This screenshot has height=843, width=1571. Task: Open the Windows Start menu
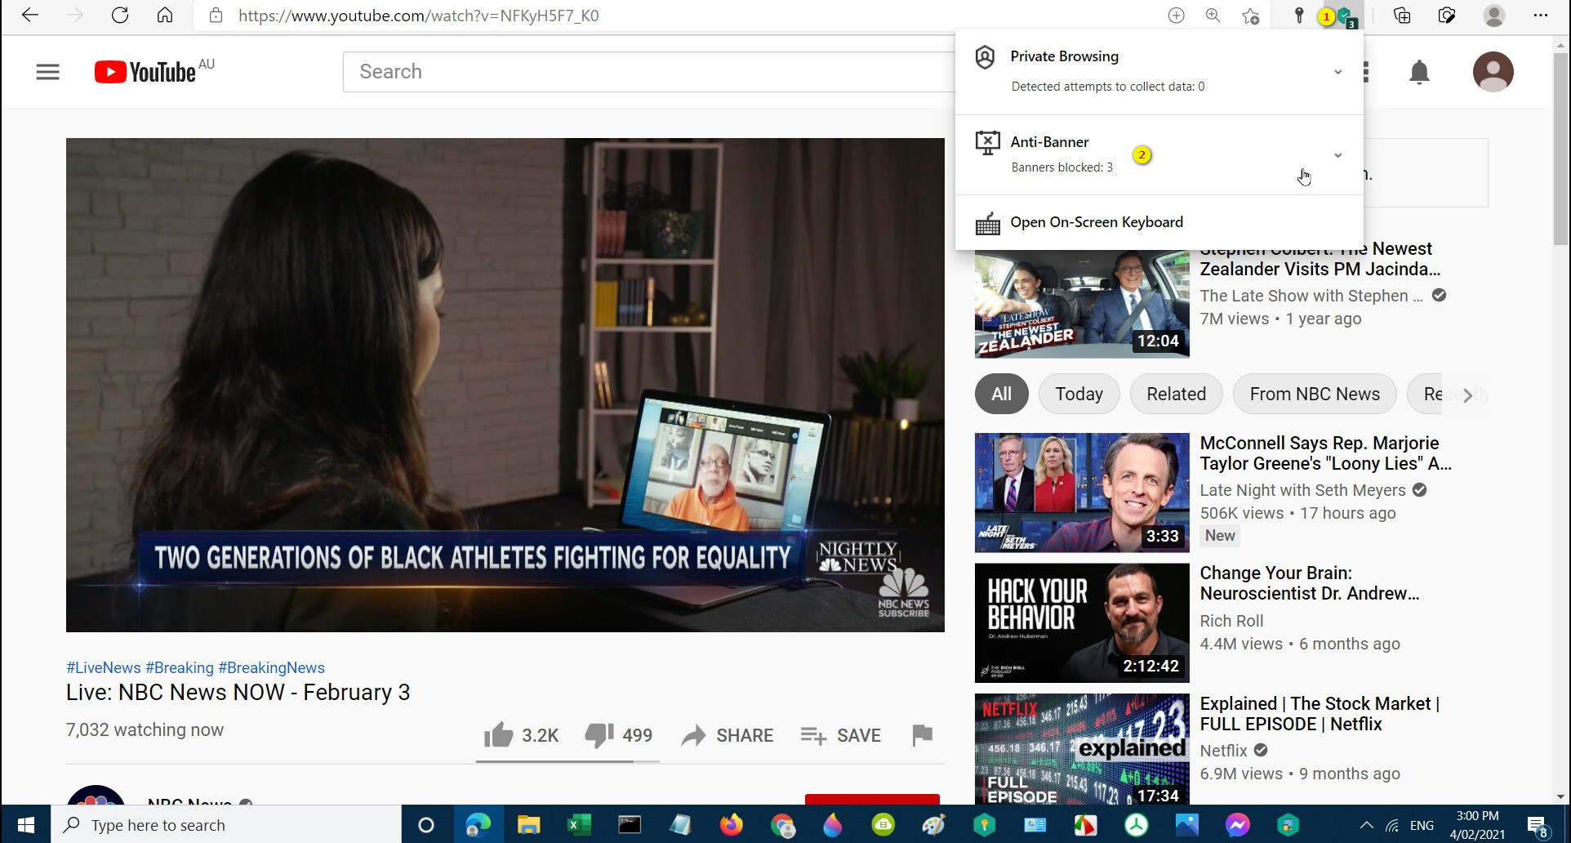point(25,824)
